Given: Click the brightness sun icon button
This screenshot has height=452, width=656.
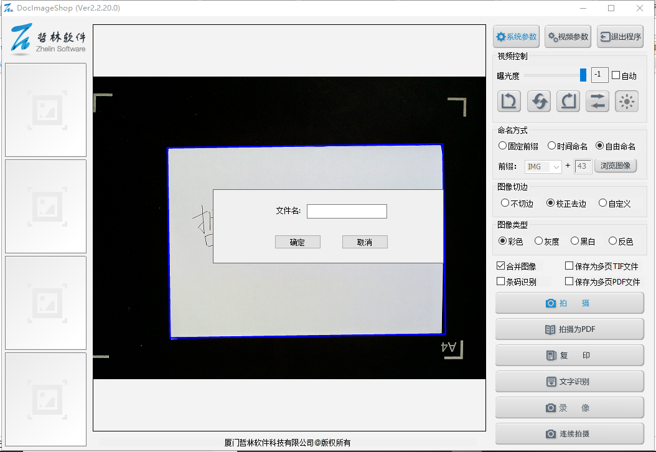Looking at the screenshot, I should coord(627,101).
